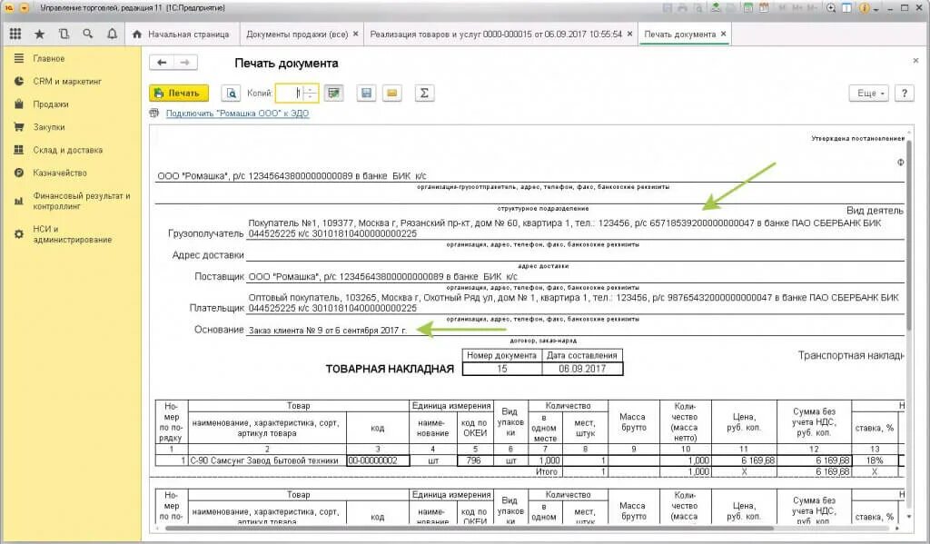This screenshot has width=930, height=544.
Task: Open the sections grid menu icon
Action: [15, 34]
